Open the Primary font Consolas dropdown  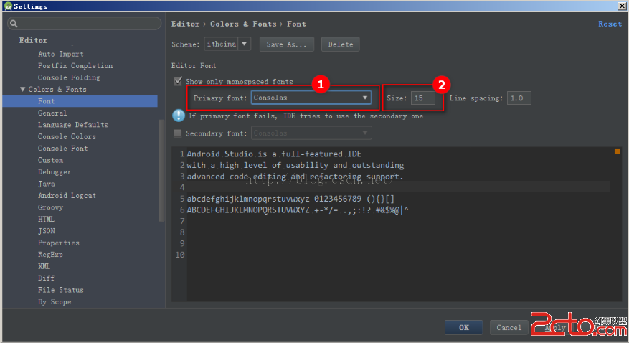[311, 98]
